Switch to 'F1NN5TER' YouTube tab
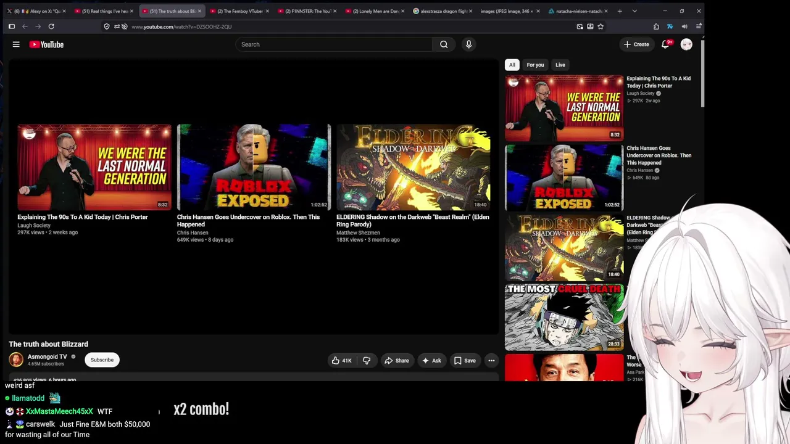 point(306,11)
